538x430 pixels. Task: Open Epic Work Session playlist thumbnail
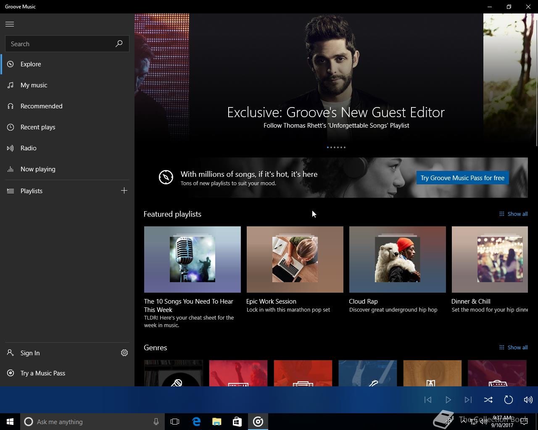point(295,260)
